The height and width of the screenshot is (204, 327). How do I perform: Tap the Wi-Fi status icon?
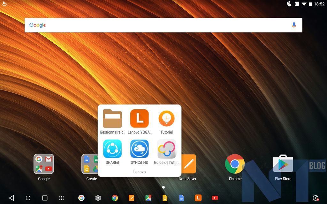coord(304,4)
